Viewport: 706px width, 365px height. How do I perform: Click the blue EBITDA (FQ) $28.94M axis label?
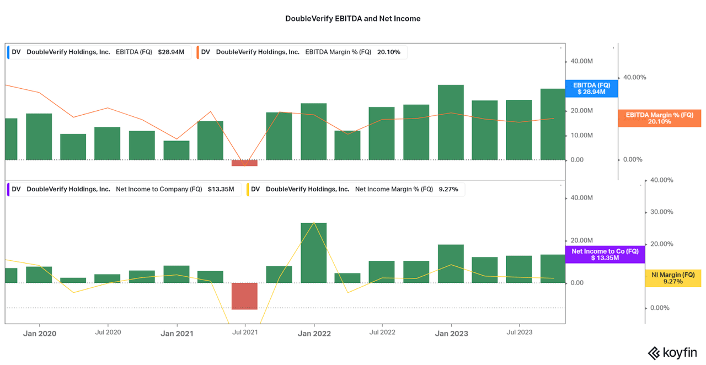click(x=592, y=89)
